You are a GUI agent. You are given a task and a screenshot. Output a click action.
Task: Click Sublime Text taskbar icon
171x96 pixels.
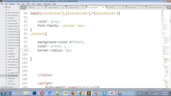89,93
